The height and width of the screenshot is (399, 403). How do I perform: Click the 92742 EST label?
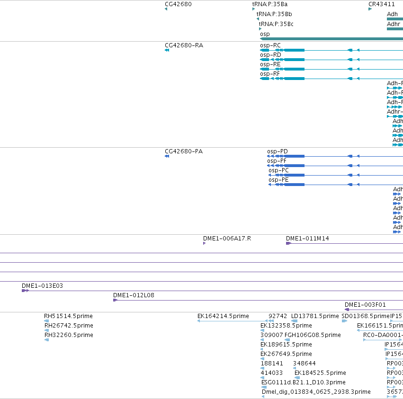pyautogui.click(x=278, y=316)
